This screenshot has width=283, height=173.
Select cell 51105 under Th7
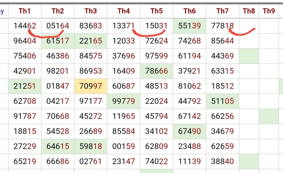pos(223,101)
